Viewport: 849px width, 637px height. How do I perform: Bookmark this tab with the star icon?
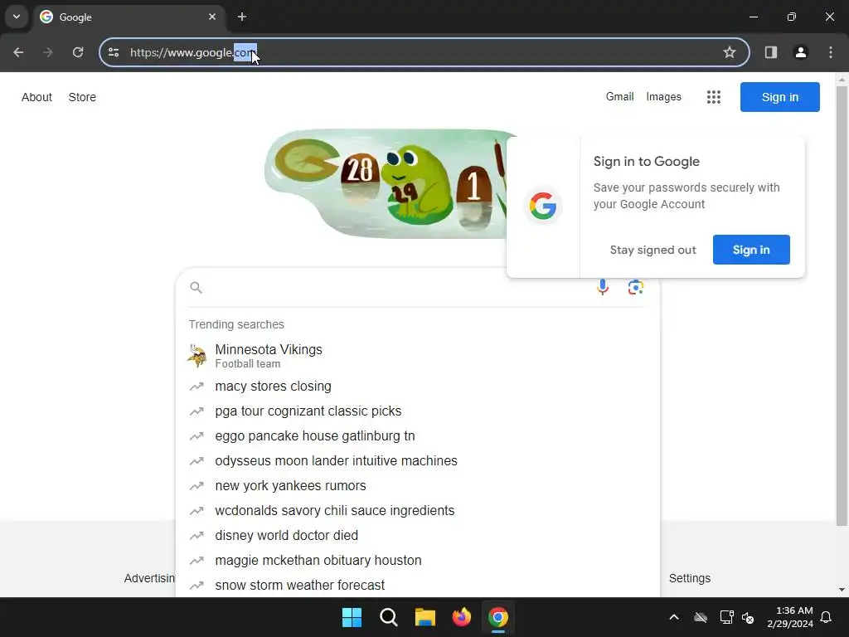(730, 52)
